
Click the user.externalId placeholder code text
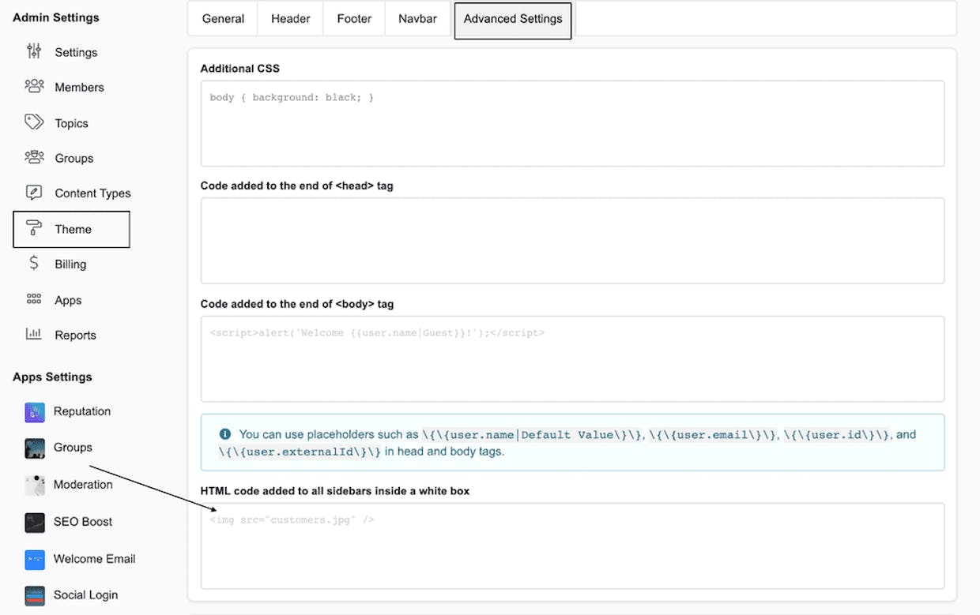click(300, 452)
